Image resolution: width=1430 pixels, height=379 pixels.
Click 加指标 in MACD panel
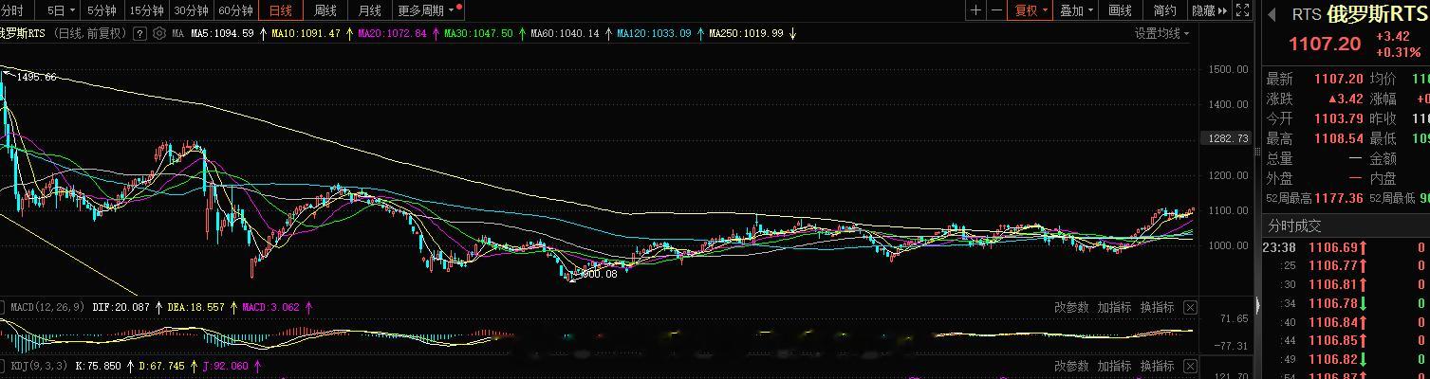click(1114, 307)
